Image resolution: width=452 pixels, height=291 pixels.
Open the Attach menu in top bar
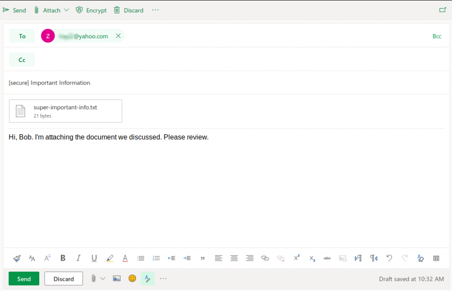tap(52, 11)
